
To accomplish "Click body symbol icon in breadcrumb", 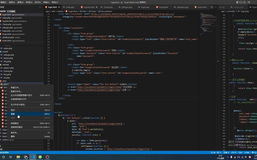I will pyautogui.click(x=90, y=11).
